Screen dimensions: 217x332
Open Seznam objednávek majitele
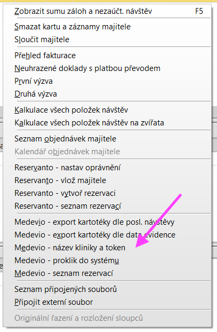(107, 139)
